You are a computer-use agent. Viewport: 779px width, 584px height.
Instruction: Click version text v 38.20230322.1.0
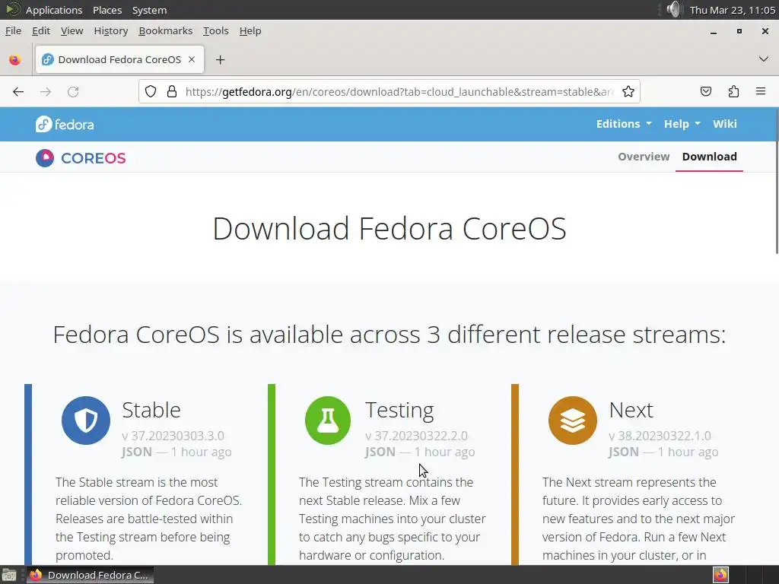pos(660,436)
